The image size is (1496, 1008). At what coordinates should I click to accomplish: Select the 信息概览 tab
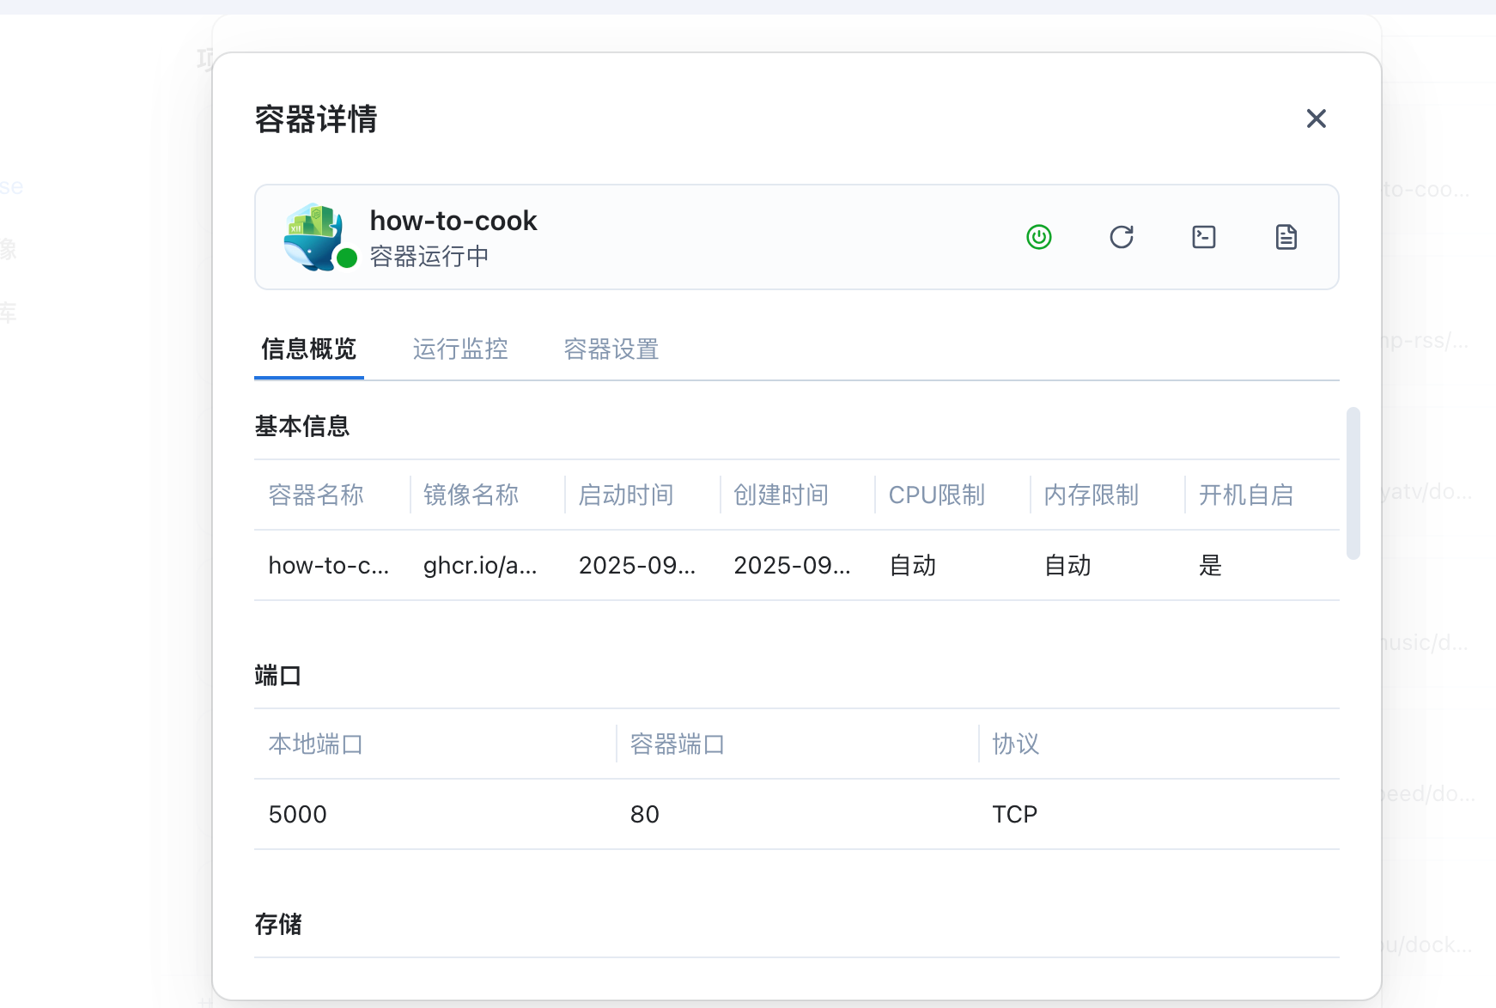coord(309,349)
